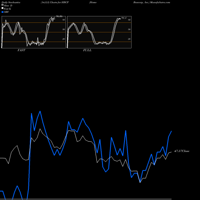200x200 pixels.
Task: Click the Fast K legend swatch
Action: tap(2, 8)
